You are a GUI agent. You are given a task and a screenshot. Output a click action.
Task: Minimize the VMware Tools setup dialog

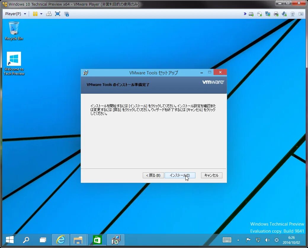(x=202, y=72)
